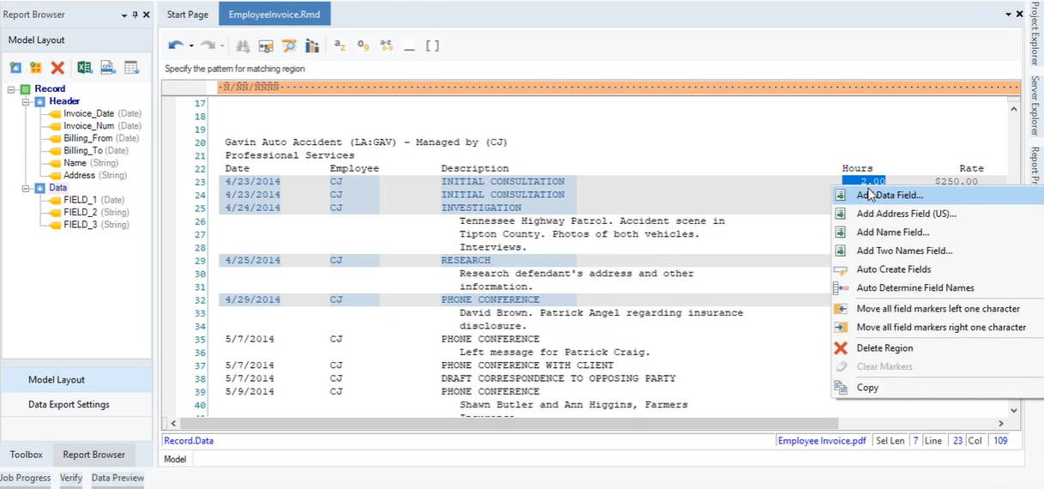Screen dimensions: 1044x489
Task: Select Auto Create Fields menu entry
Action: tap(893, 269)
